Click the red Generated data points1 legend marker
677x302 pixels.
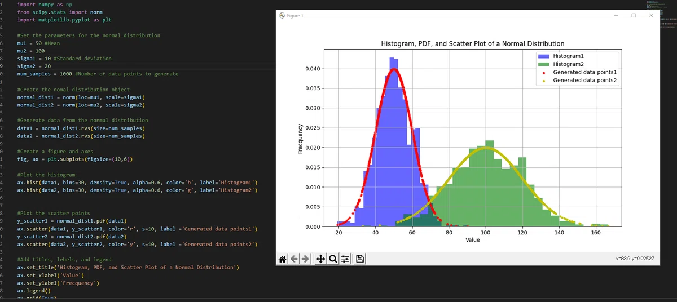point(543,73)
